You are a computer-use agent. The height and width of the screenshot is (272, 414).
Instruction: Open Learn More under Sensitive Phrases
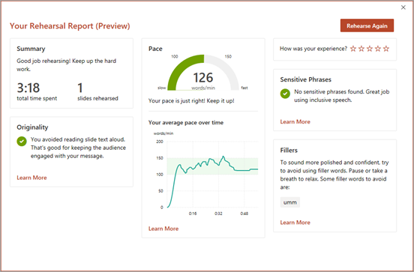coord(295,121)
